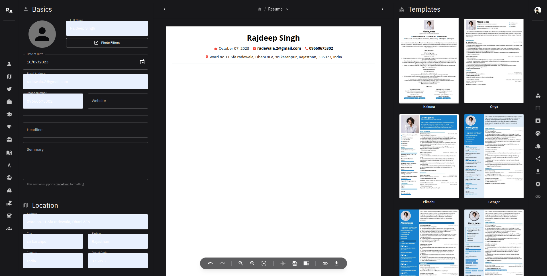Select the Education section icon

click(x=9, y=114)
